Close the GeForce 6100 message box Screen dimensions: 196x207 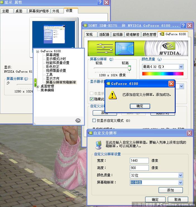[171, 84]
